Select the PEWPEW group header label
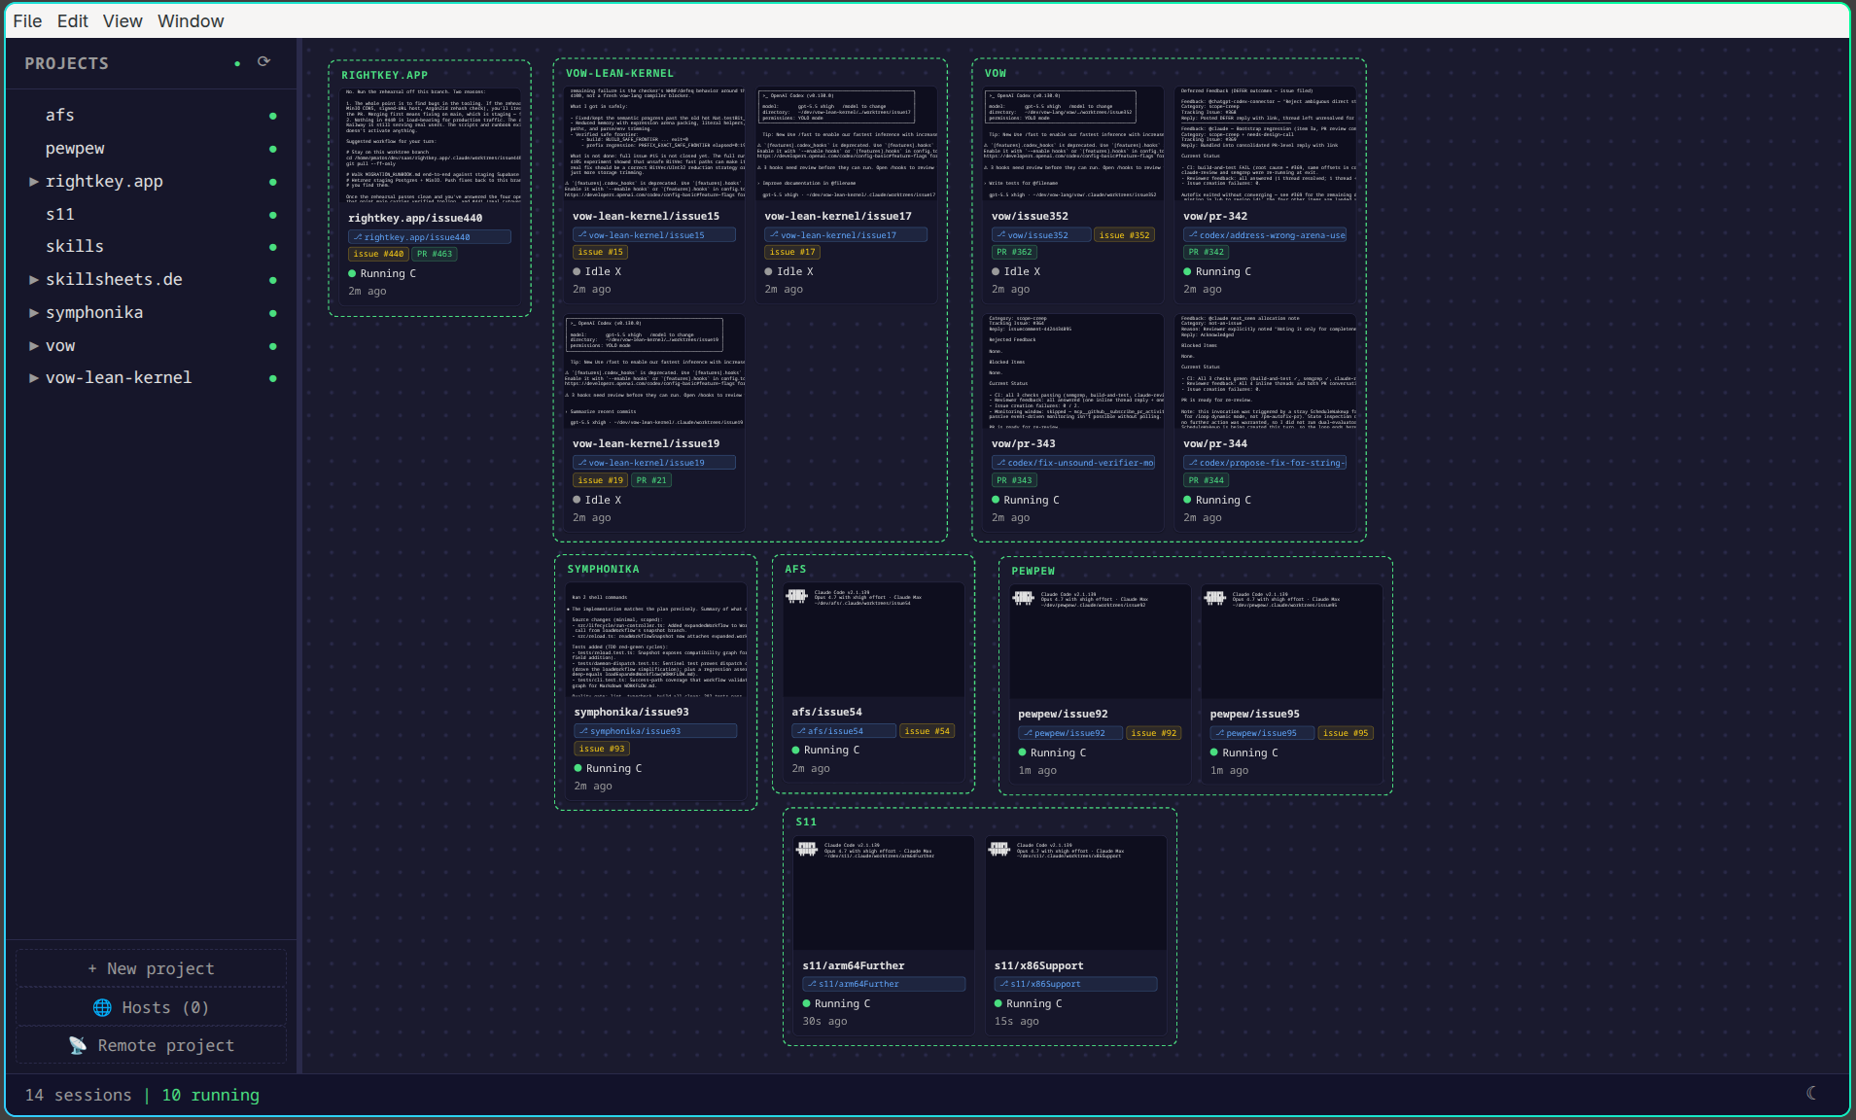 (1033, 571)
